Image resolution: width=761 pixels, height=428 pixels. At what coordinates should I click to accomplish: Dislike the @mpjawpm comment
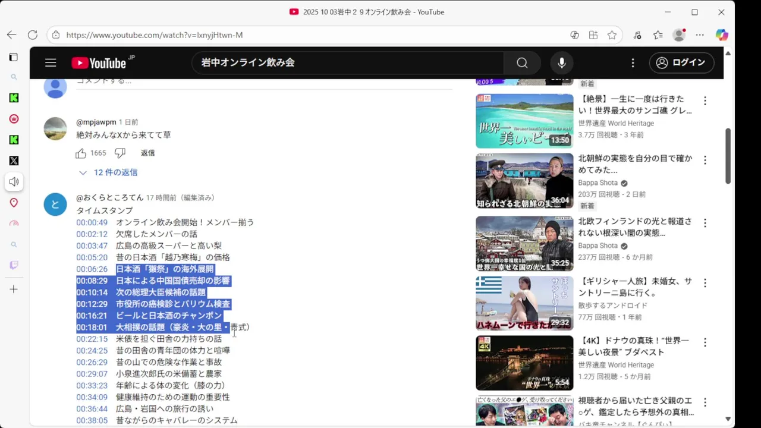point(120,153)
